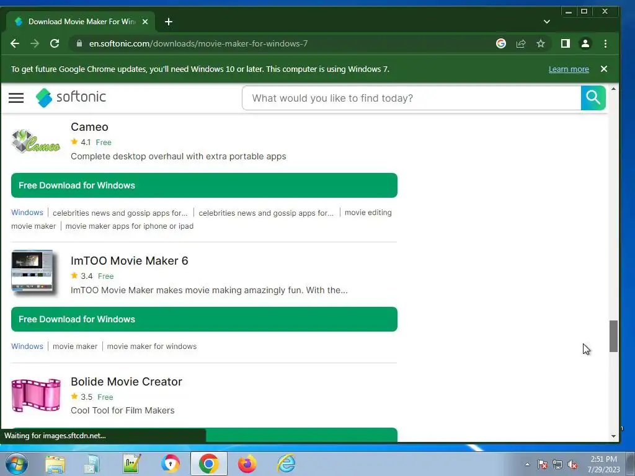Open a new browser tab
Viewport: 635px width, 476px height.
click(169, 22)
